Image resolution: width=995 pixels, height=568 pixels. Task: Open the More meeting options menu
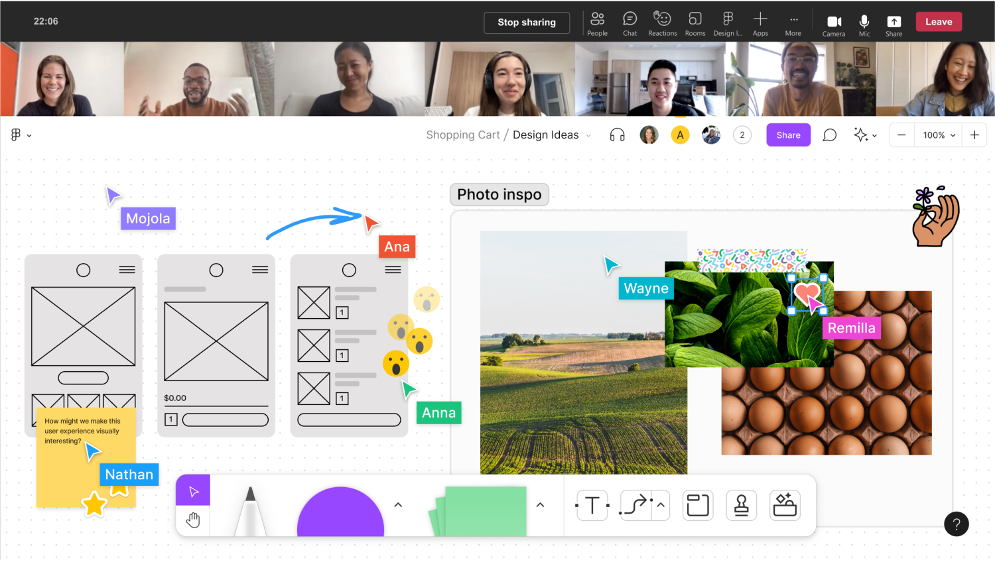[x=793, y=22]
